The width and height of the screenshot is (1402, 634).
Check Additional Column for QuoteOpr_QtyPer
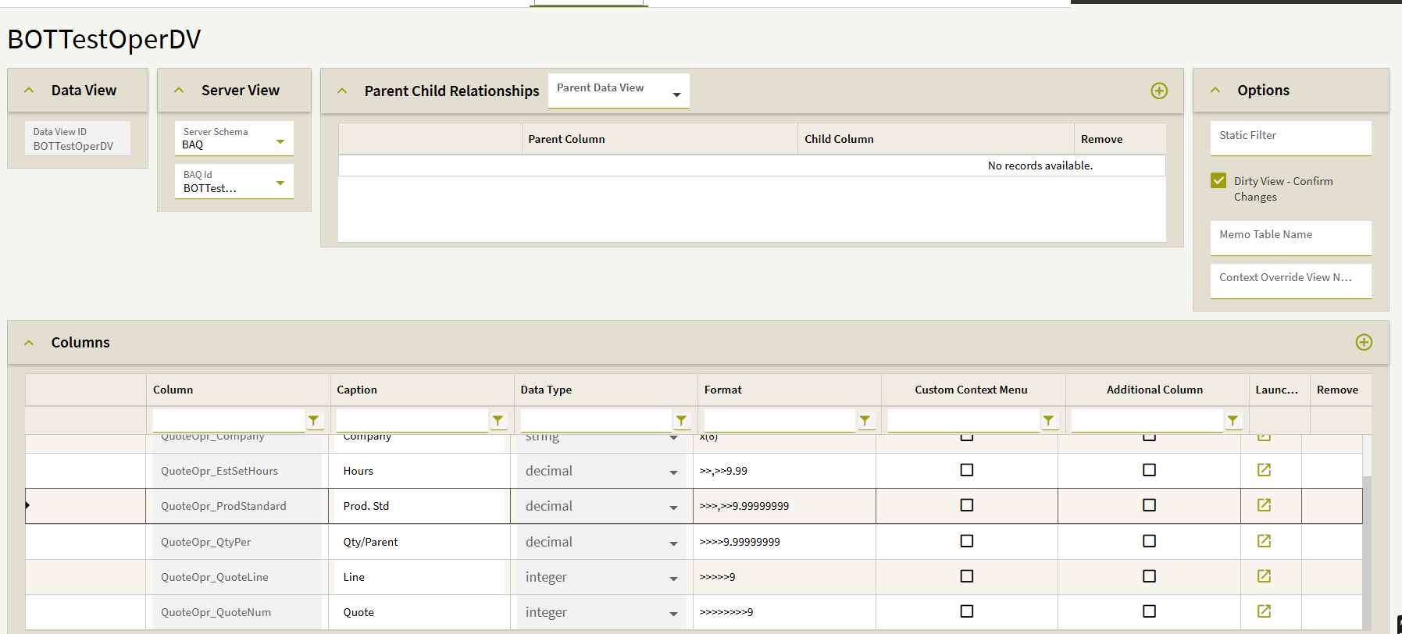point(1149,541)
